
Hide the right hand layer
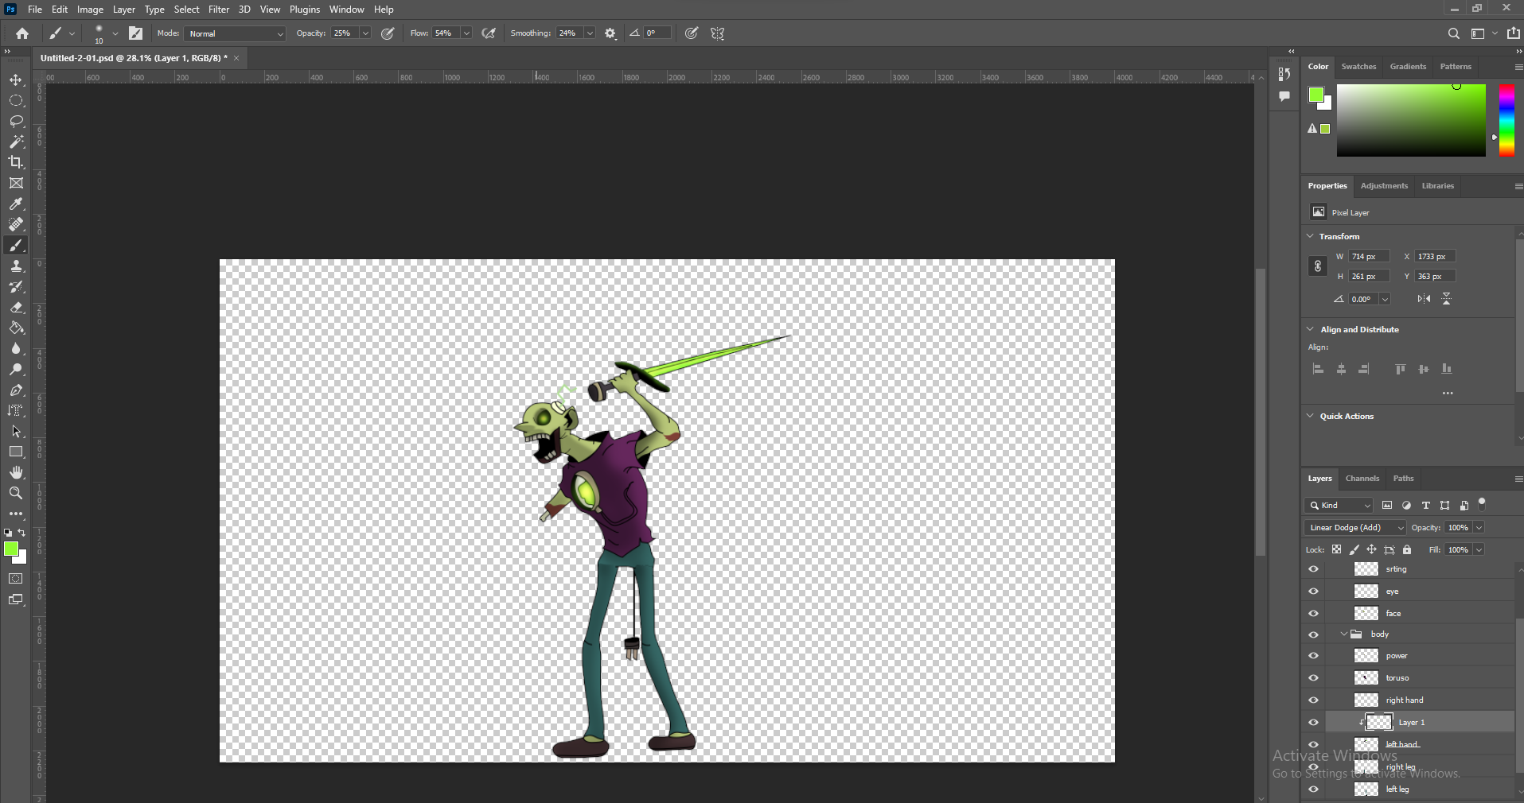(1313, 700)
